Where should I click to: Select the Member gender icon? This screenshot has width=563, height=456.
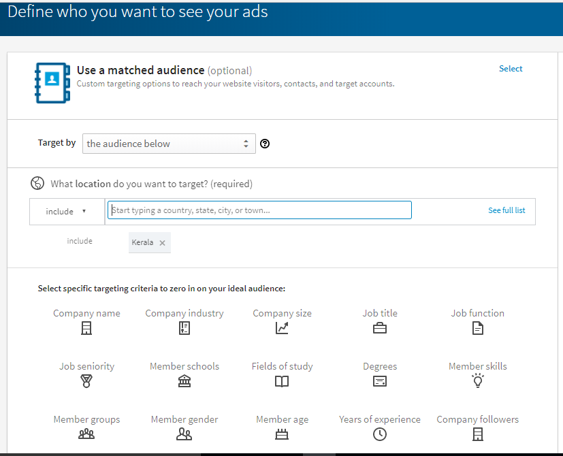point(184,434)
